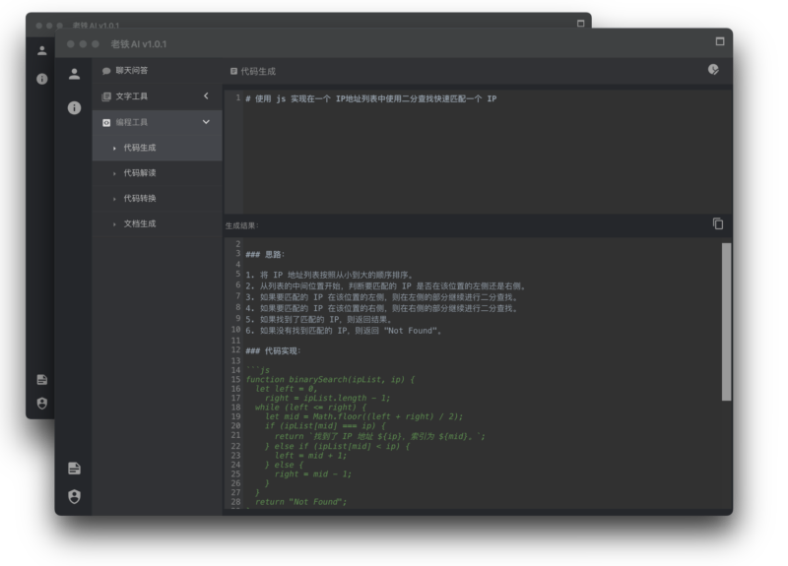Click maximize button of the front window

pos(719,42)
